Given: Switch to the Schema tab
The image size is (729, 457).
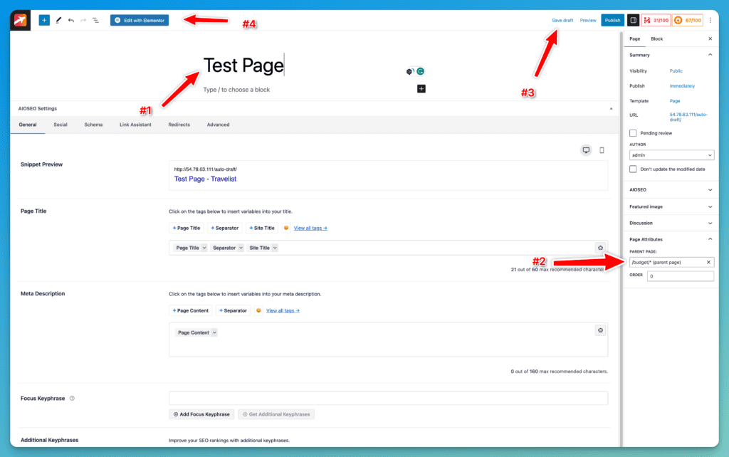Looking at the screenshot, I should (x=93, y=125).
